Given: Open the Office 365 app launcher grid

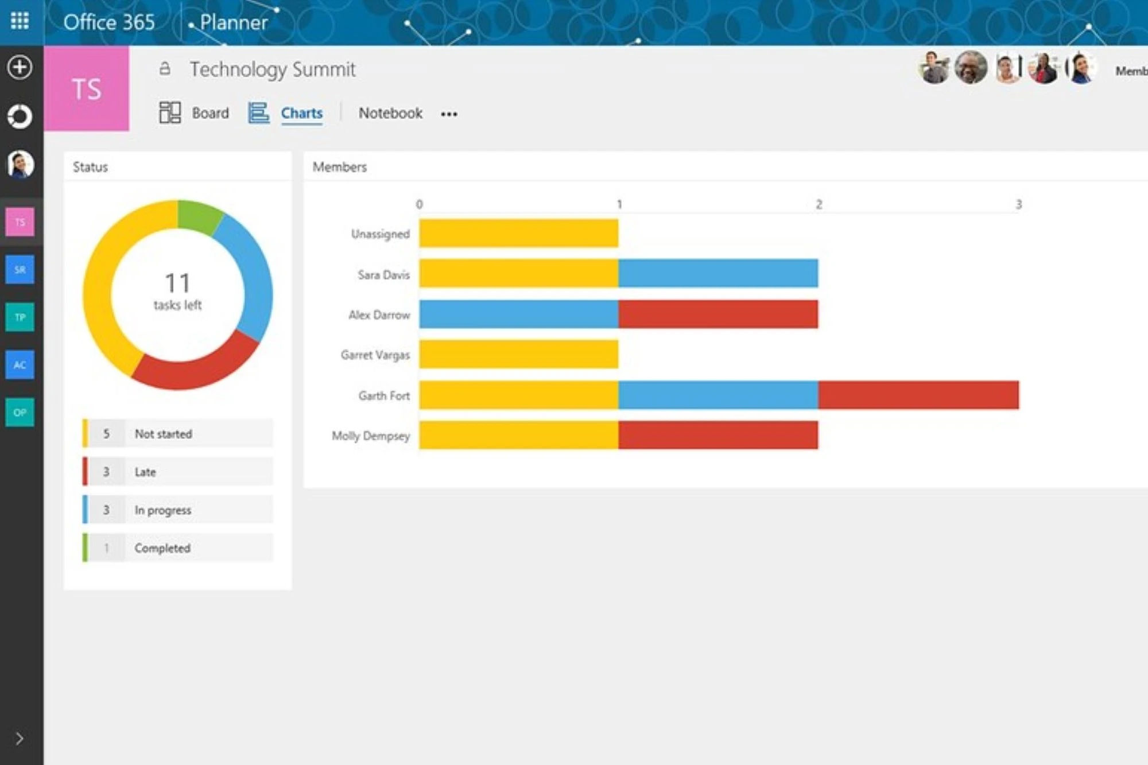Looking at the screenshot, I should click(x=20, y=21).
